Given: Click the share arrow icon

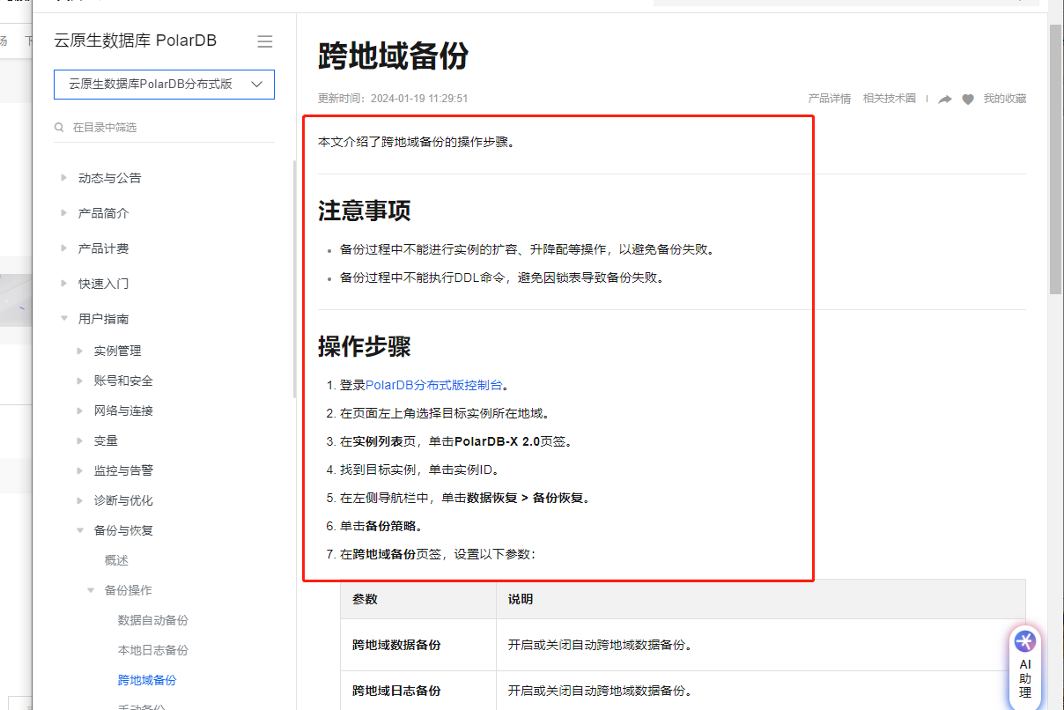Looking at the screenshot, I should click(x=945, y=100).
